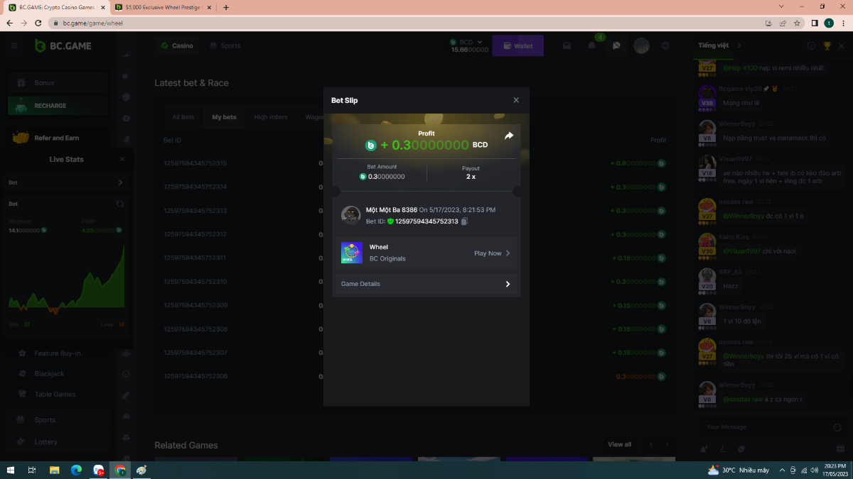
Task: Close the Live Stats panel
Action: click(122, 160)
